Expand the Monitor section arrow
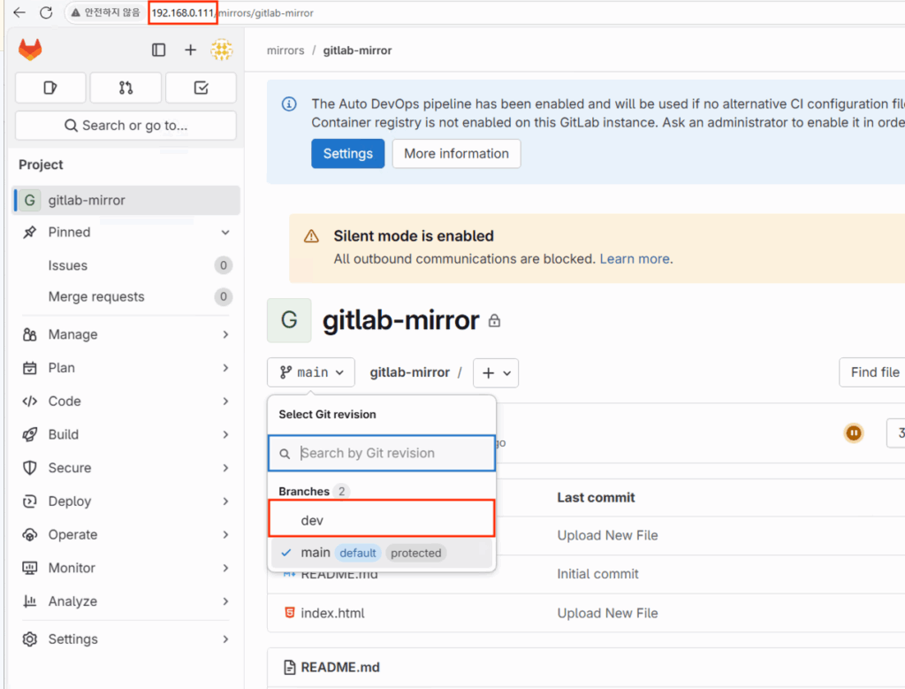 click(x=225, y=568)
